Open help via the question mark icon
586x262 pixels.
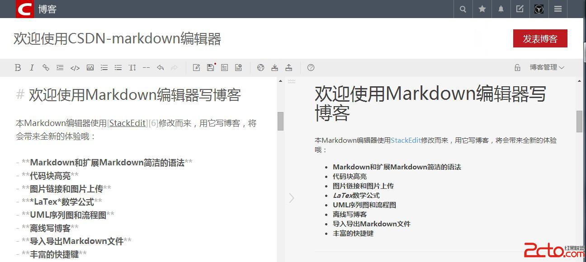(x=311, y=68)
